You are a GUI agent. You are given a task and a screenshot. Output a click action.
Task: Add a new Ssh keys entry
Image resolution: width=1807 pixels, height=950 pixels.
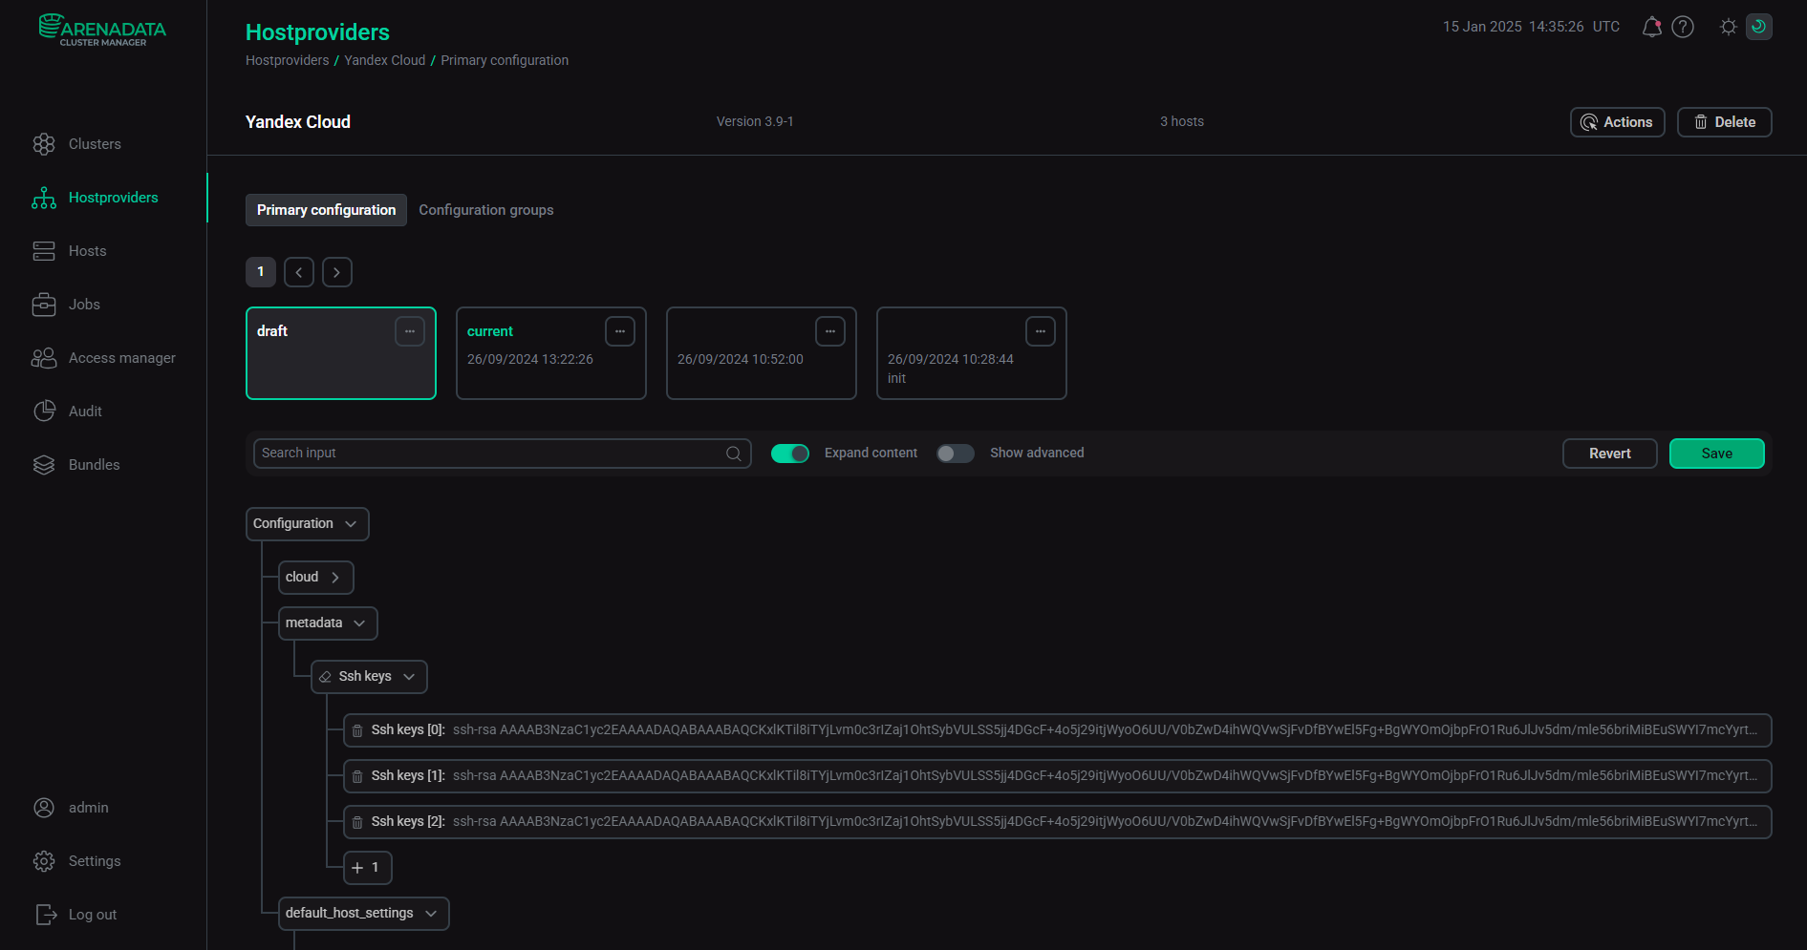coord(368,868)
